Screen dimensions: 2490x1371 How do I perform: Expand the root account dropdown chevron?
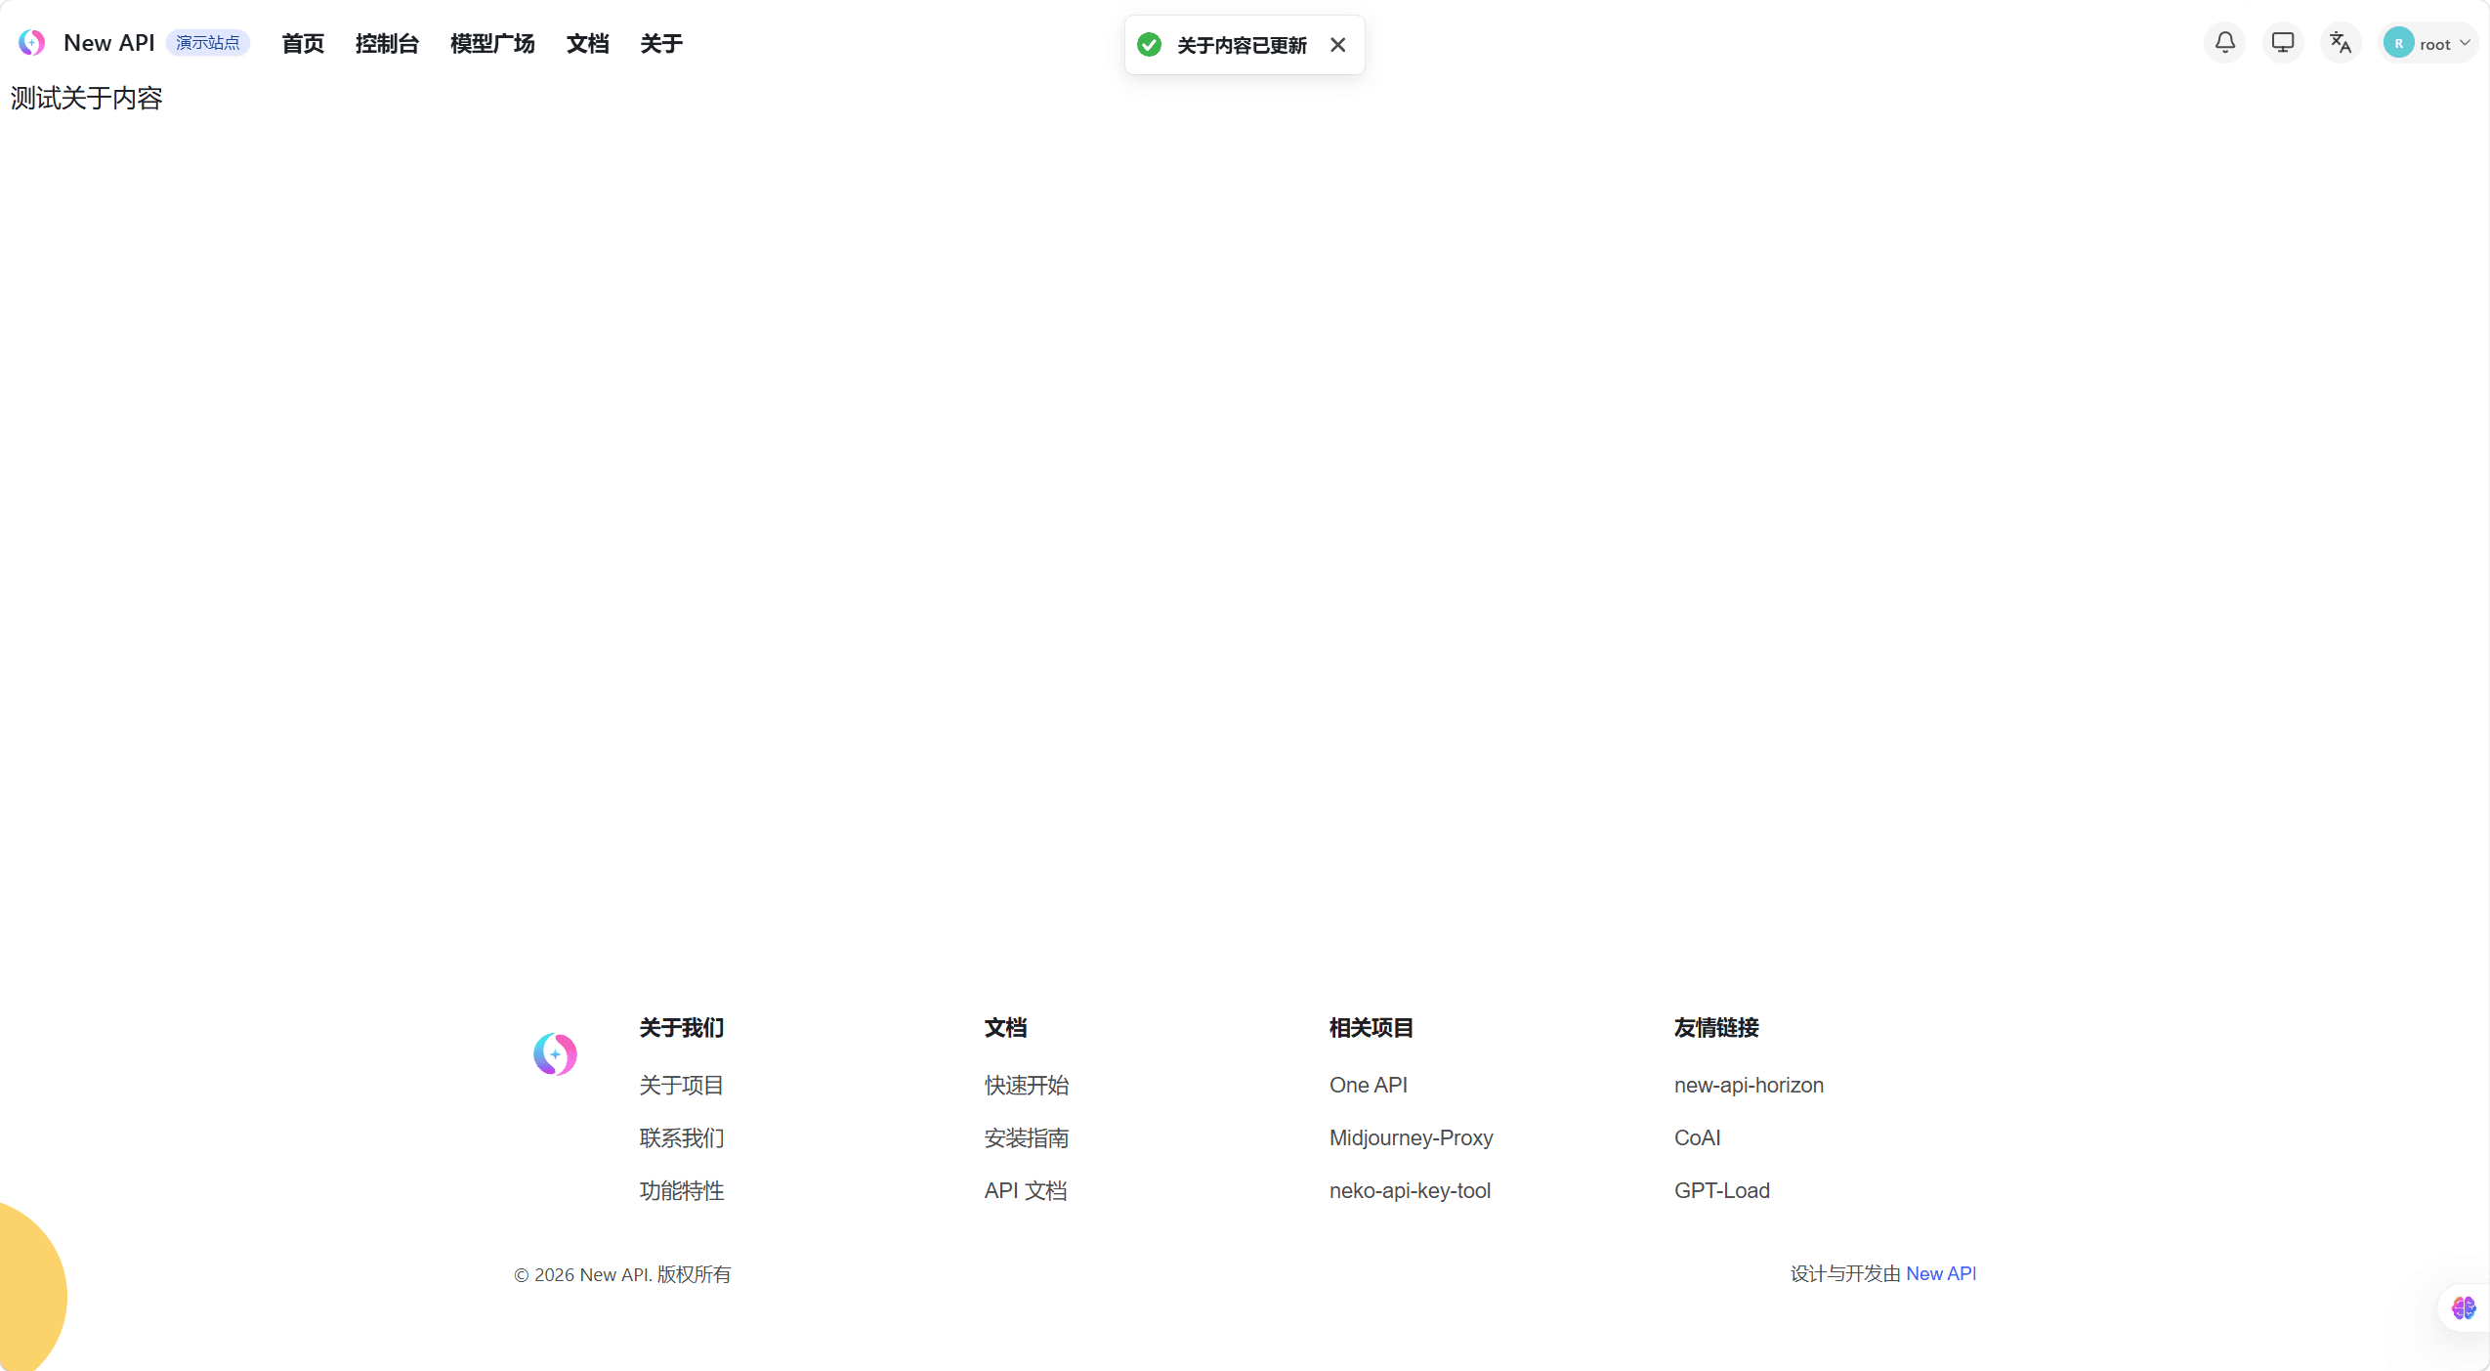[2466, 43]
